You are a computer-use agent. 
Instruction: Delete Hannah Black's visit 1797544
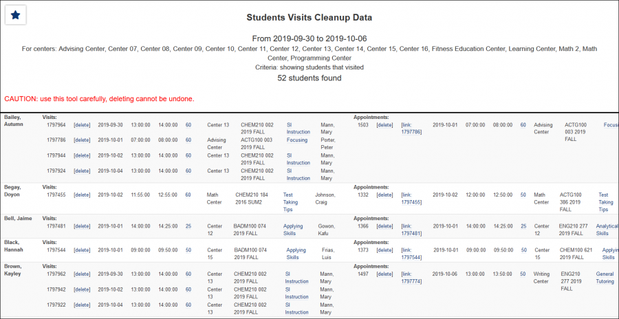[x=82, y=250]
